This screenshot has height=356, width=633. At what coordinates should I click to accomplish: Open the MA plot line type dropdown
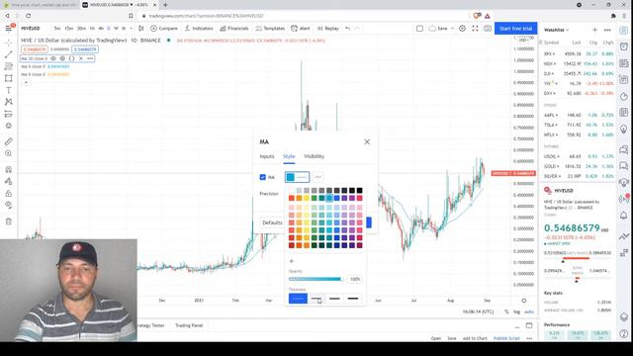coord(318,177)
